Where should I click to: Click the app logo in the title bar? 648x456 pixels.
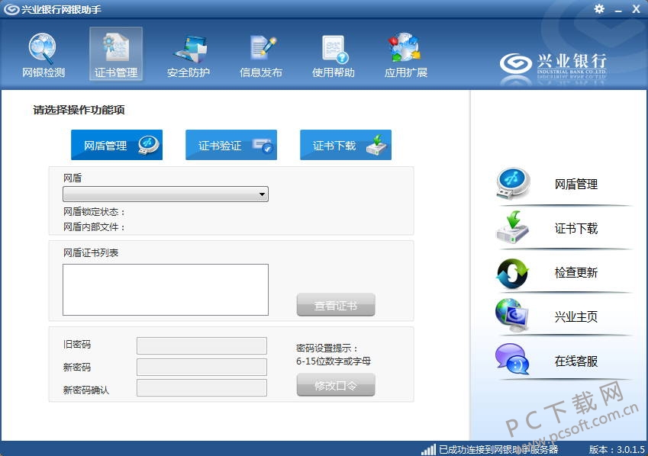point(11,9)
